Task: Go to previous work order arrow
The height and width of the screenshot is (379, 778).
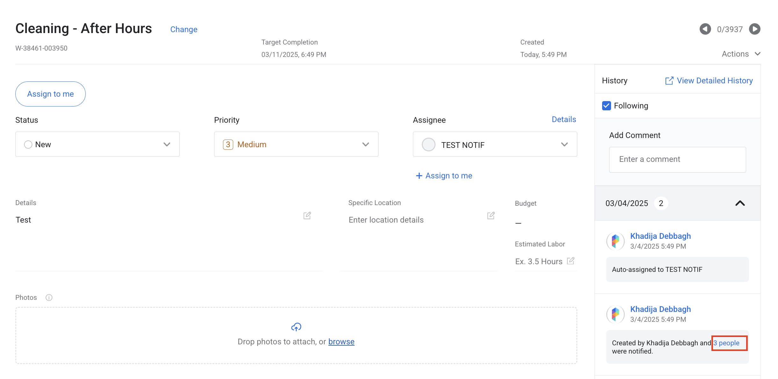Action: 705,29
